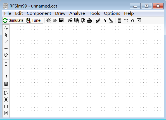Click the rotate component tool
The height and width of the screenshot is (120, 166).
pos(6,28)
